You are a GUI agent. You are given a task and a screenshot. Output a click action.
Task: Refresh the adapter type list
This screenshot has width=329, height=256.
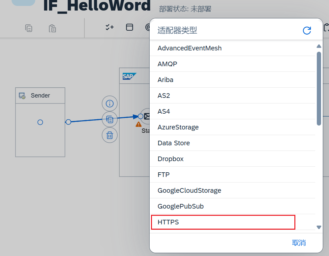coord(307,30)
